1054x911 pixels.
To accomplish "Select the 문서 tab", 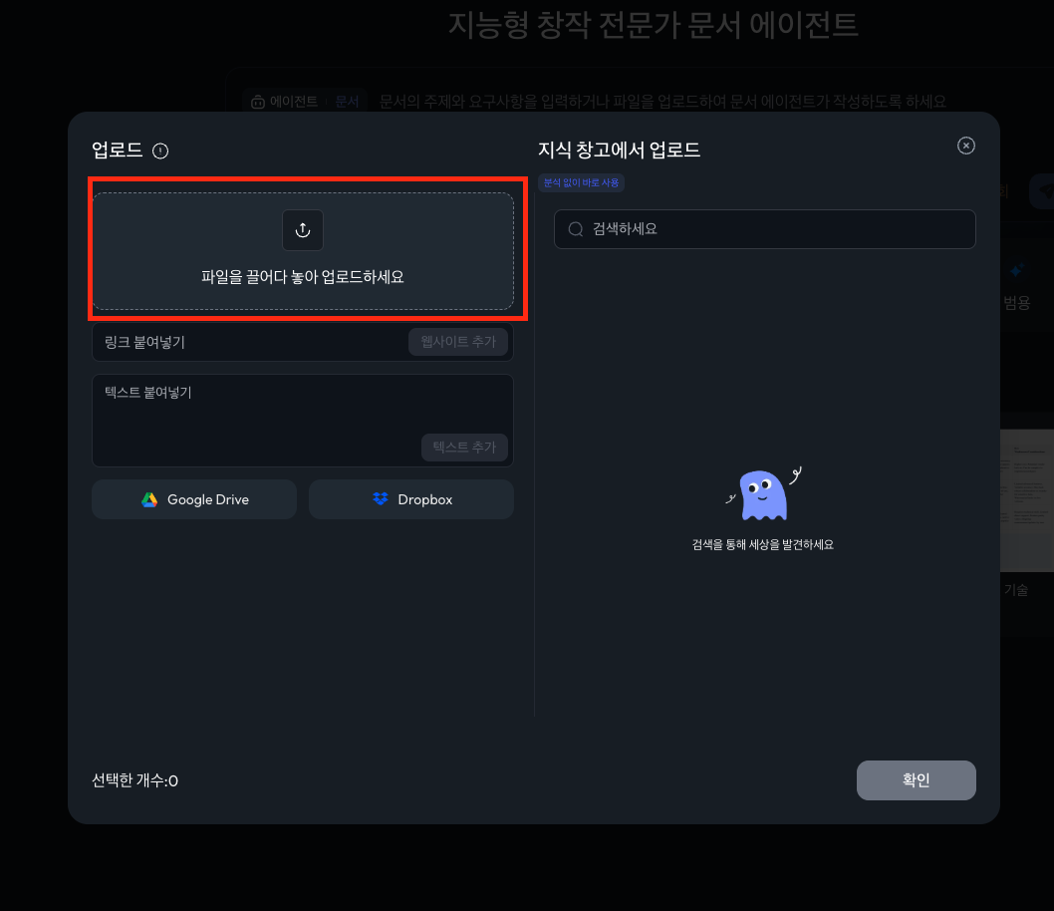I will 348,101.
